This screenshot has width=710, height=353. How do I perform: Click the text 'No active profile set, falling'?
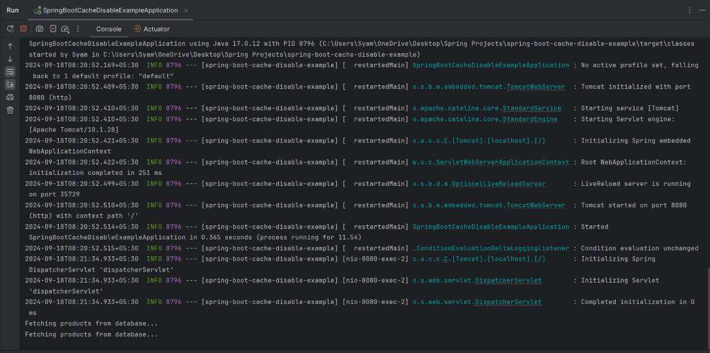640,65
